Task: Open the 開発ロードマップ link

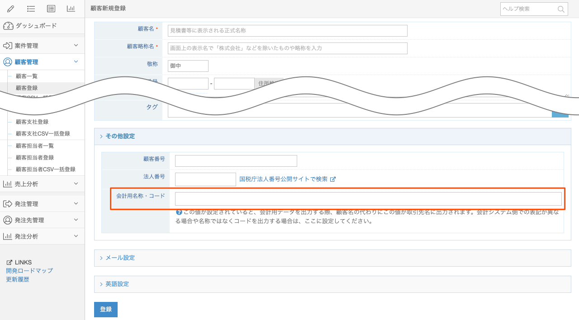Action: tap(29, 271)
